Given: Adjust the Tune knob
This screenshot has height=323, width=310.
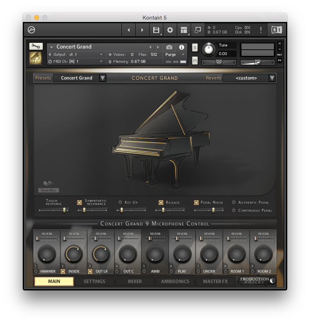Looking at the screenshot, I should pyautogui.click(x=209, y=50).
